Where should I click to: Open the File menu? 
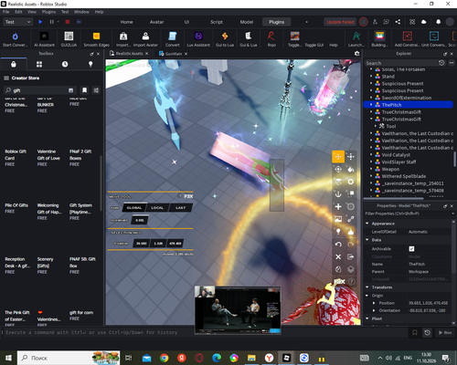click(6, 12)
